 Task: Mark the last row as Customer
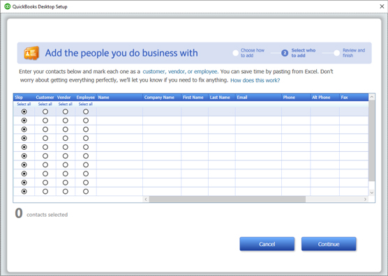45,191
